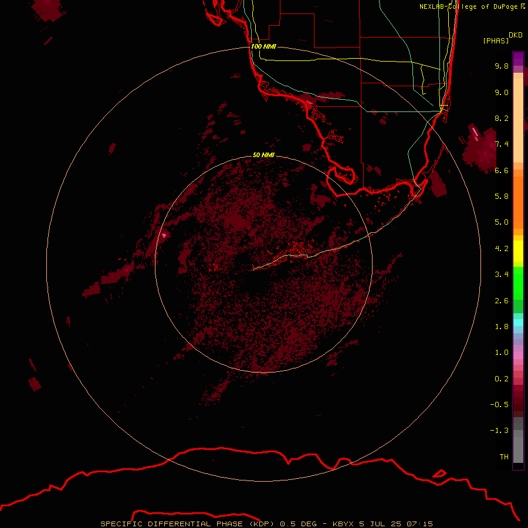Image resolution: width=528 pixels, height=528 pixels.
Task: Click the large echo cluster beyond the 100 NMI ring, east
Action: pos(480,148)
